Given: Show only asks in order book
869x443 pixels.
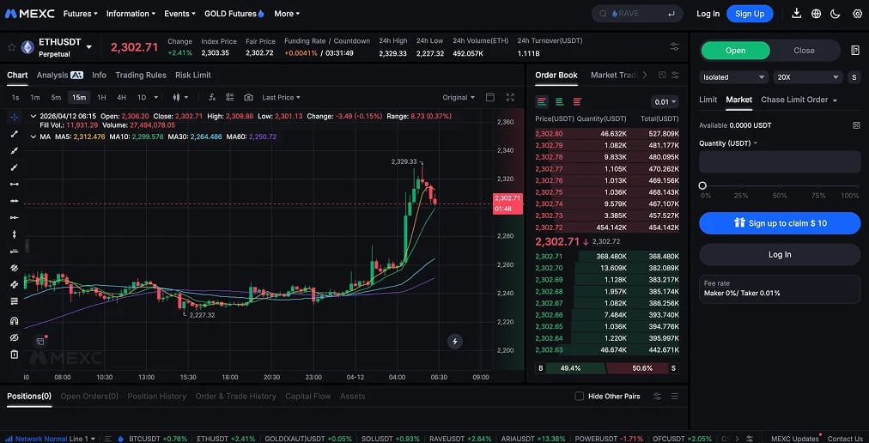Looking at the screenshot, I should tap(578, 101).
